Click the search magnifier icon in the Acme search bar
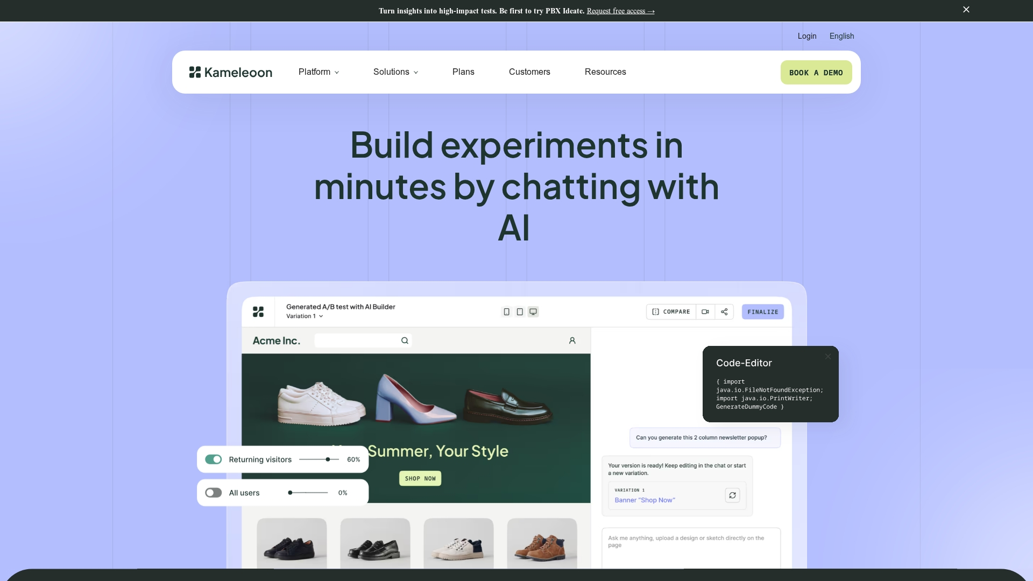This screenshot has width=1033, height=581. 405,341
